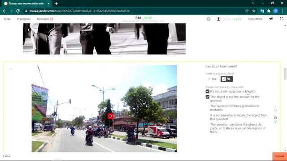Uncheck It's not a wh- question in English

click(207, 91)
